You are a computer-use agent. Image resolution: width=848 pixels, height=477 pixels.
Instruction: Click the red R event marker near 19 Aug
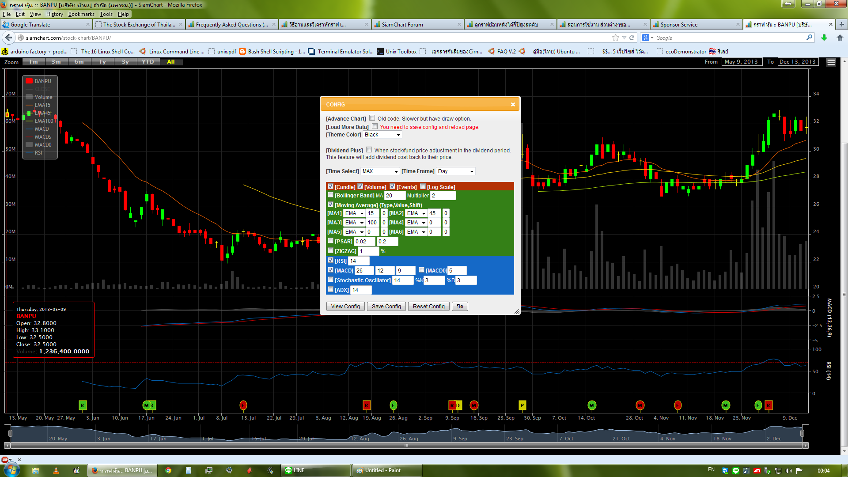click(366, 405)
